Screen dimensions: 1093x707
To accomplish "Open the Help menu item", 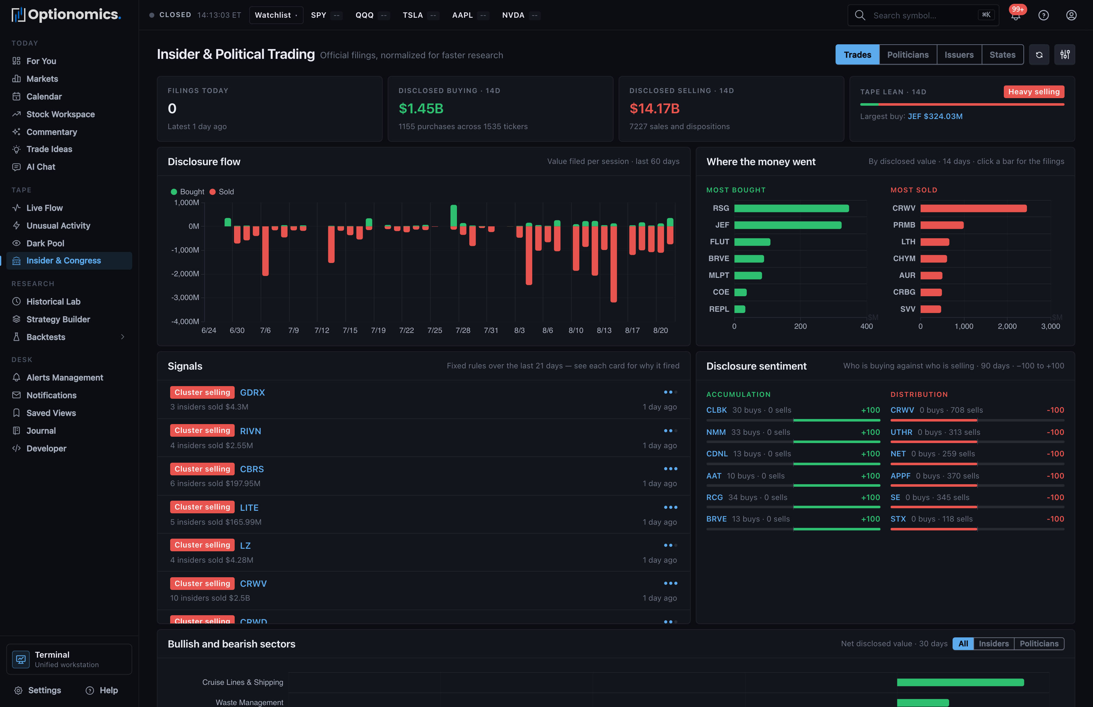I will point(102,691).
